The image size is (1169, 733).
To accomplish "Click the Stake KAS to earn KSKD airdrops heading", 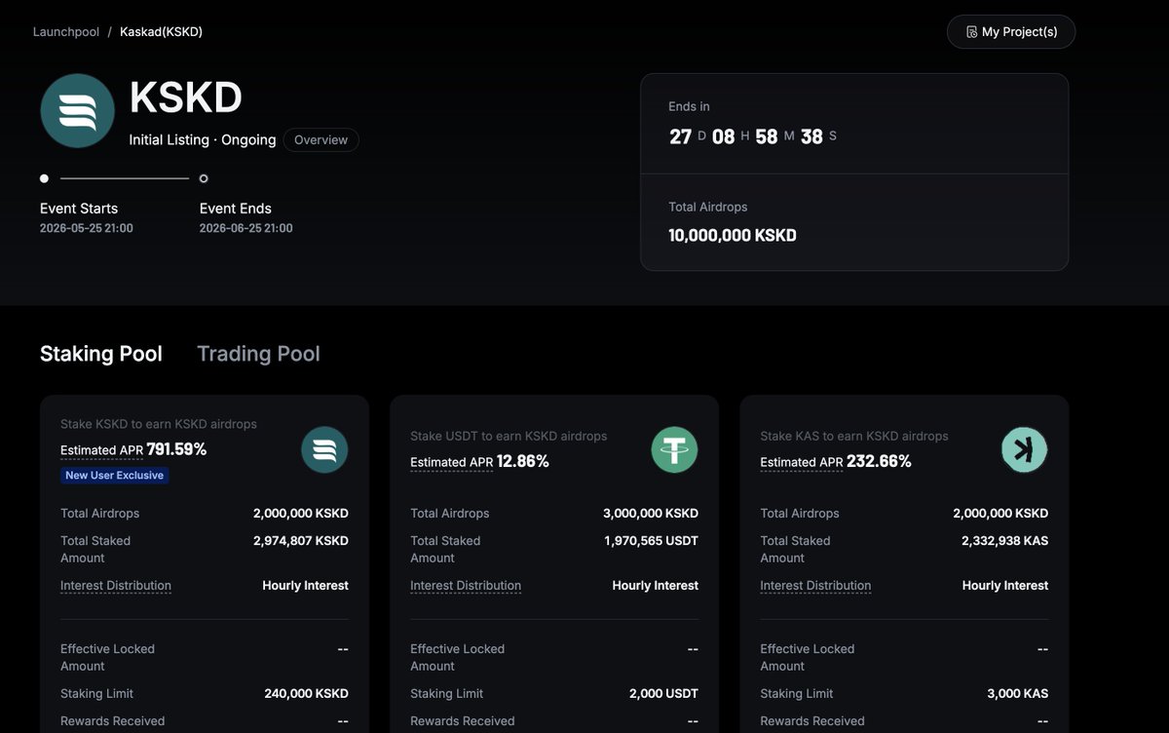I will tap(854, 436).
